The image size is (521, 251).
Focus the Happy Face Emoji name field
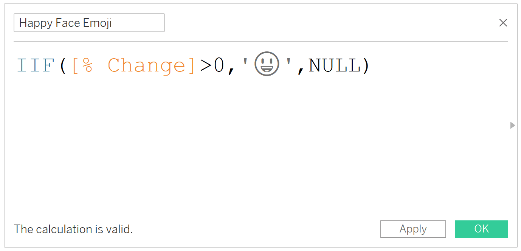tap(89, 23)
